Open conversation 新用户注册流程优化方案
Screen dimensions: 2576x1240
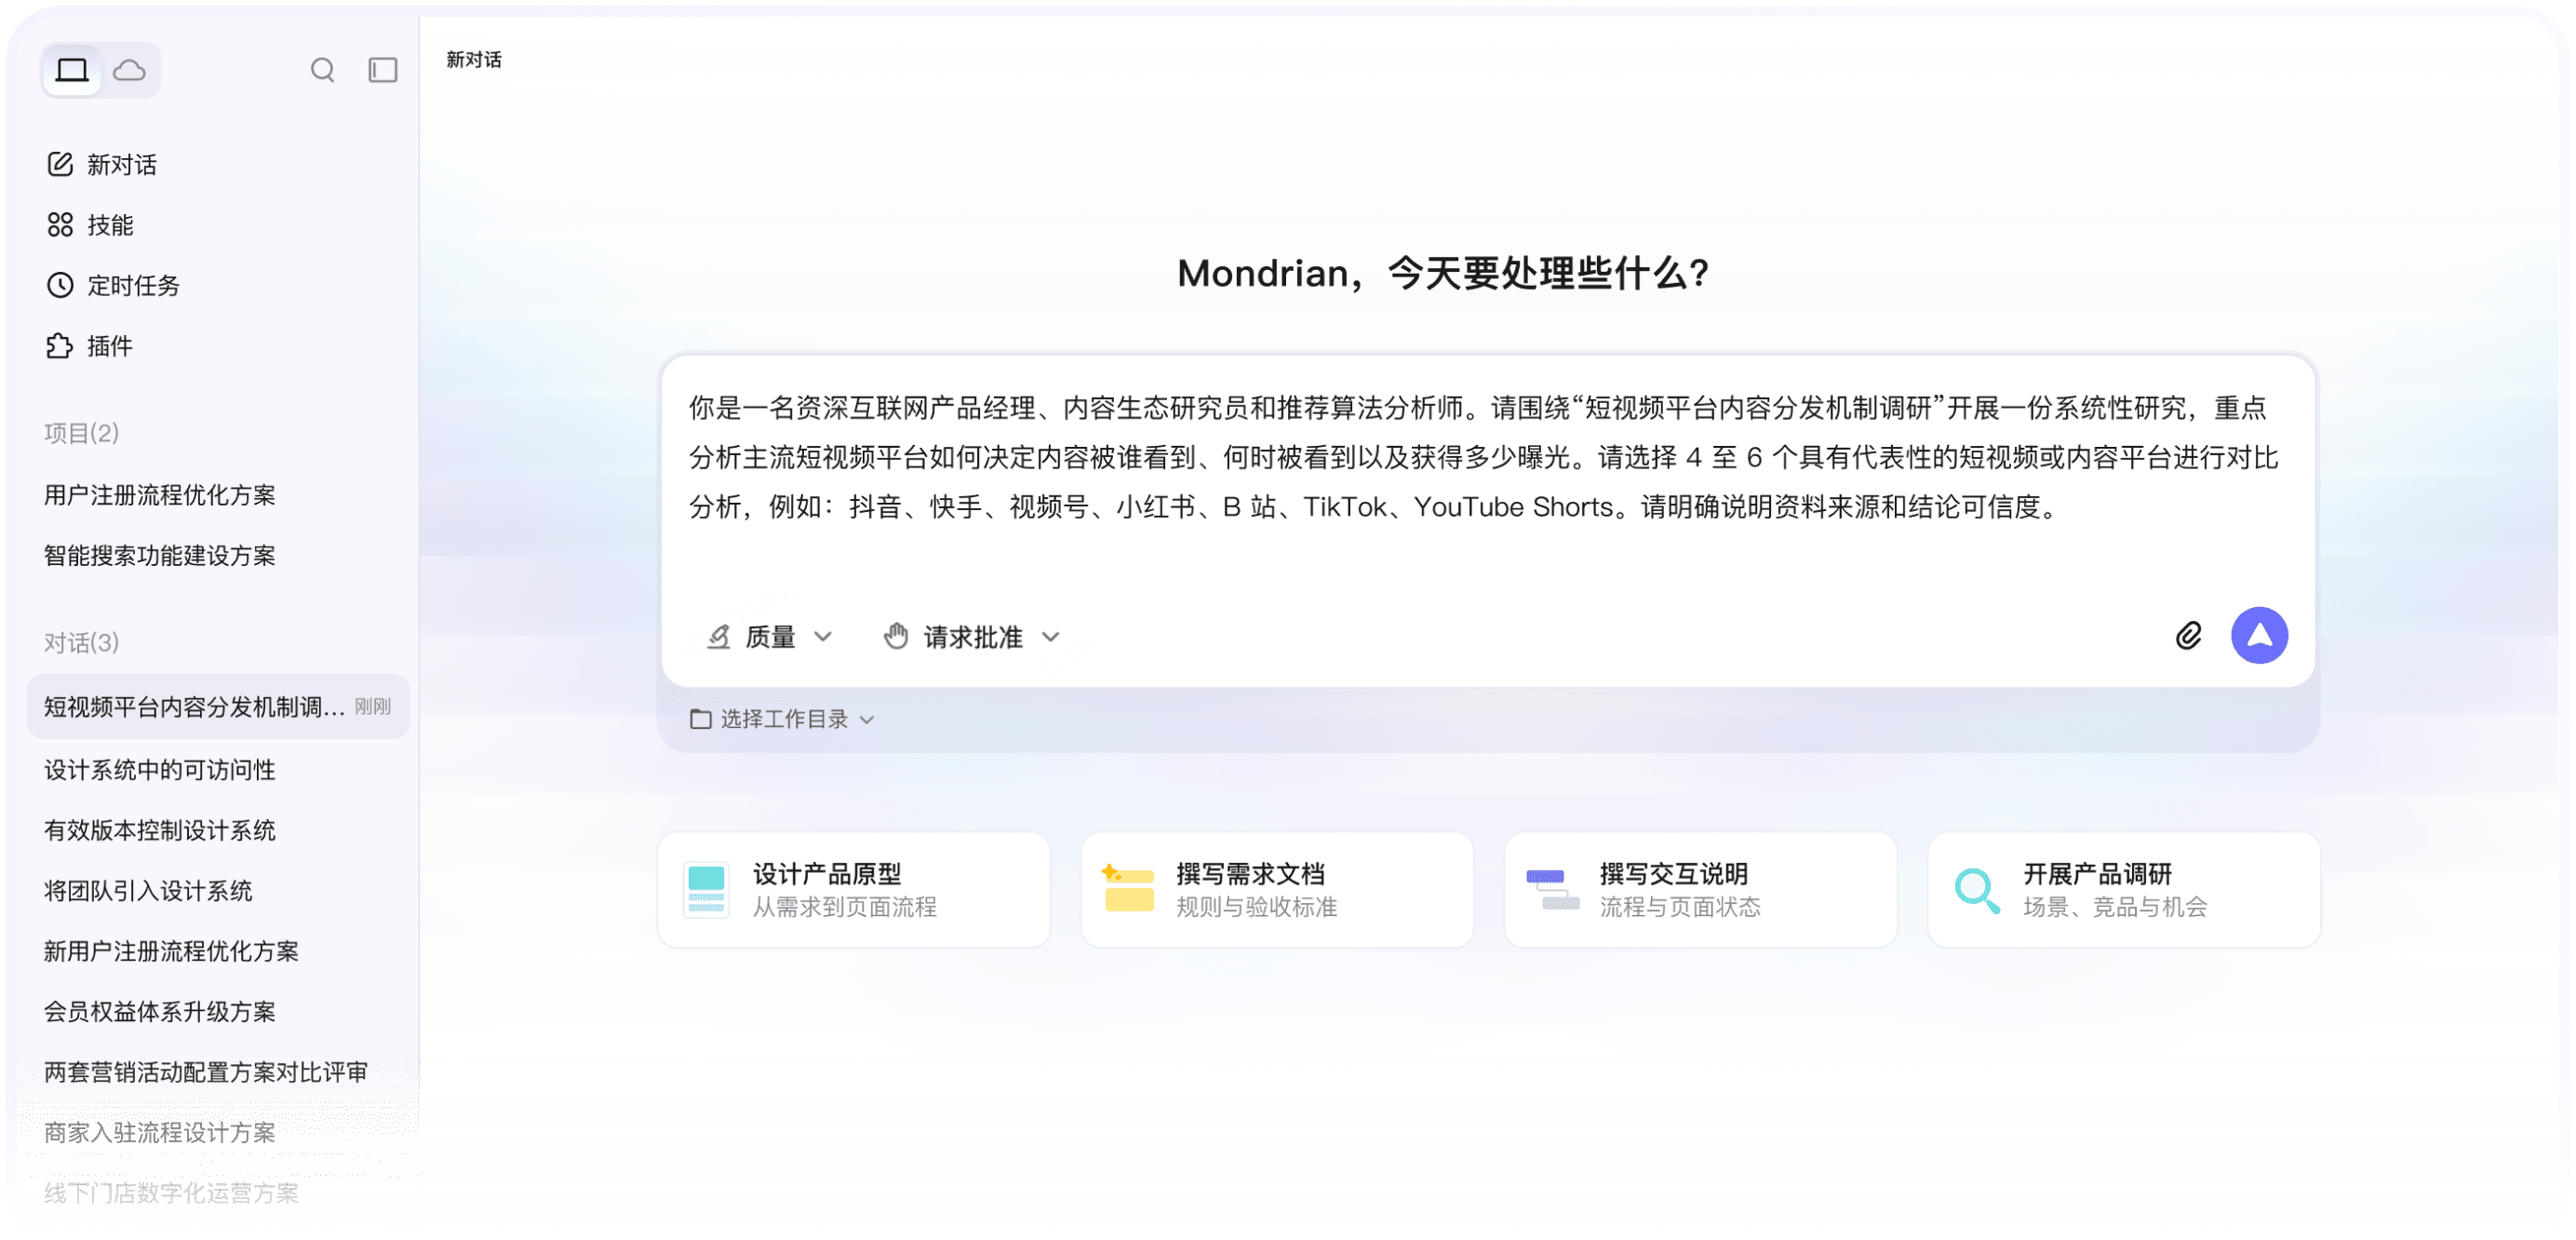click(x=171, y=952)
